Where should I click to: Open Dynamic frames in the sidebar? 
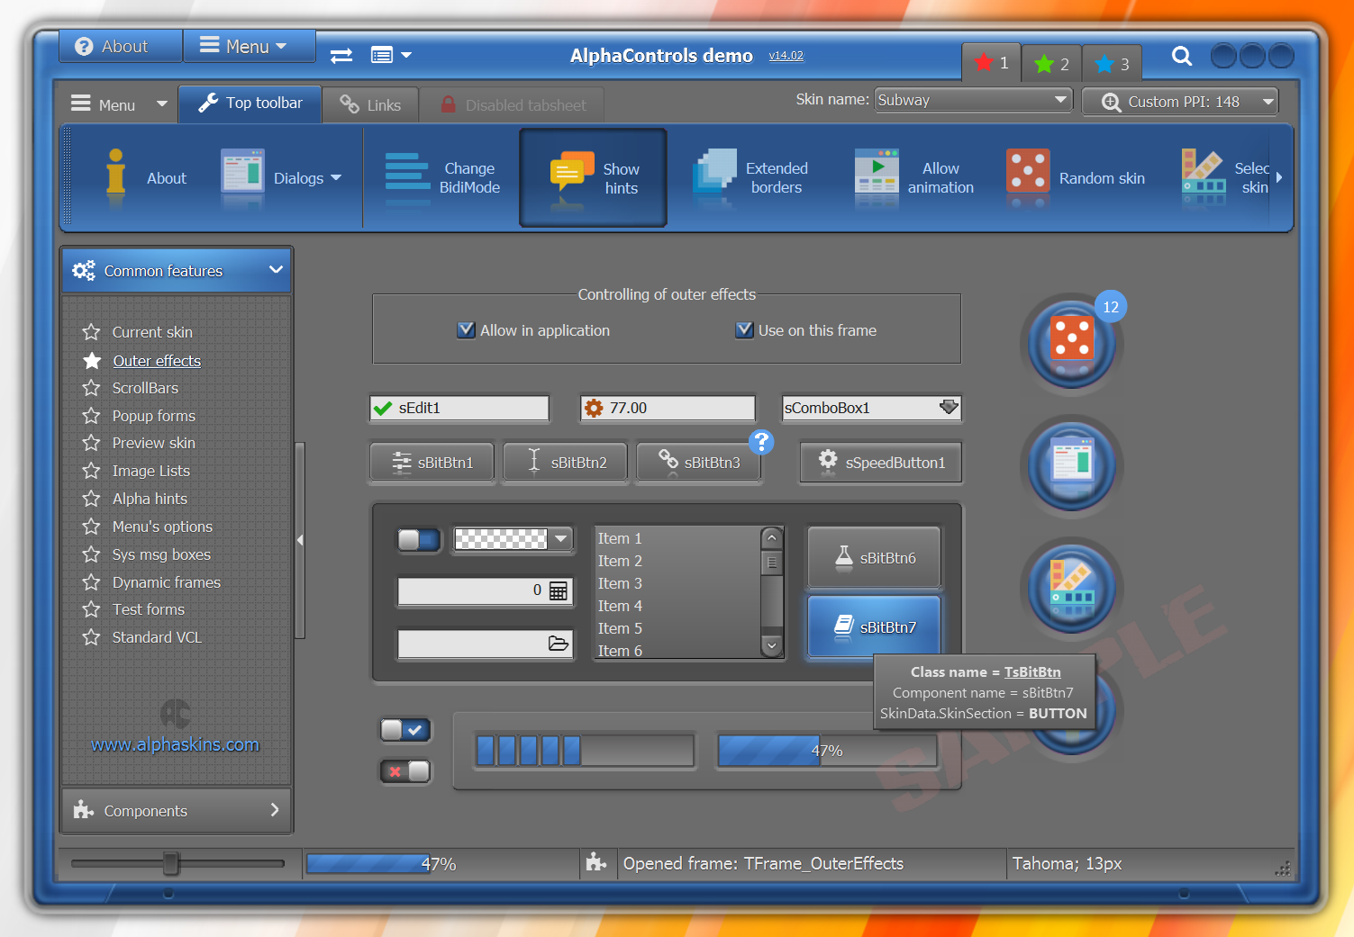click(167, 582)
